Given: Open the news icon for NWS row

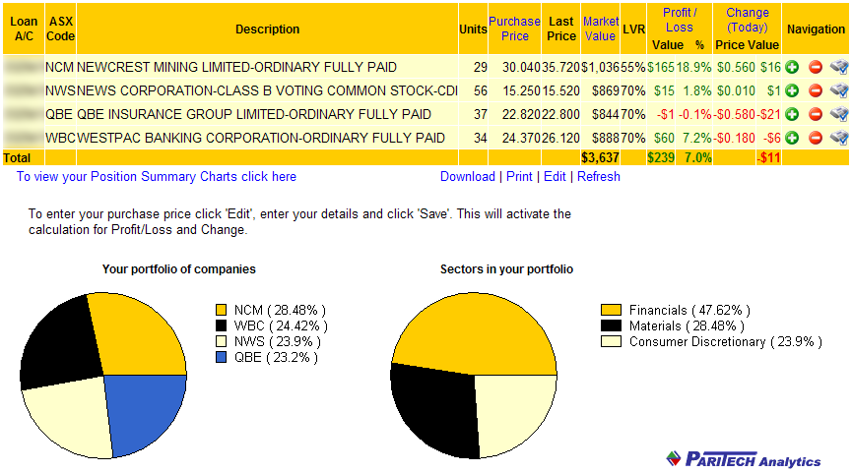Looking at the screenshot, I should click(x=838, y=90).
